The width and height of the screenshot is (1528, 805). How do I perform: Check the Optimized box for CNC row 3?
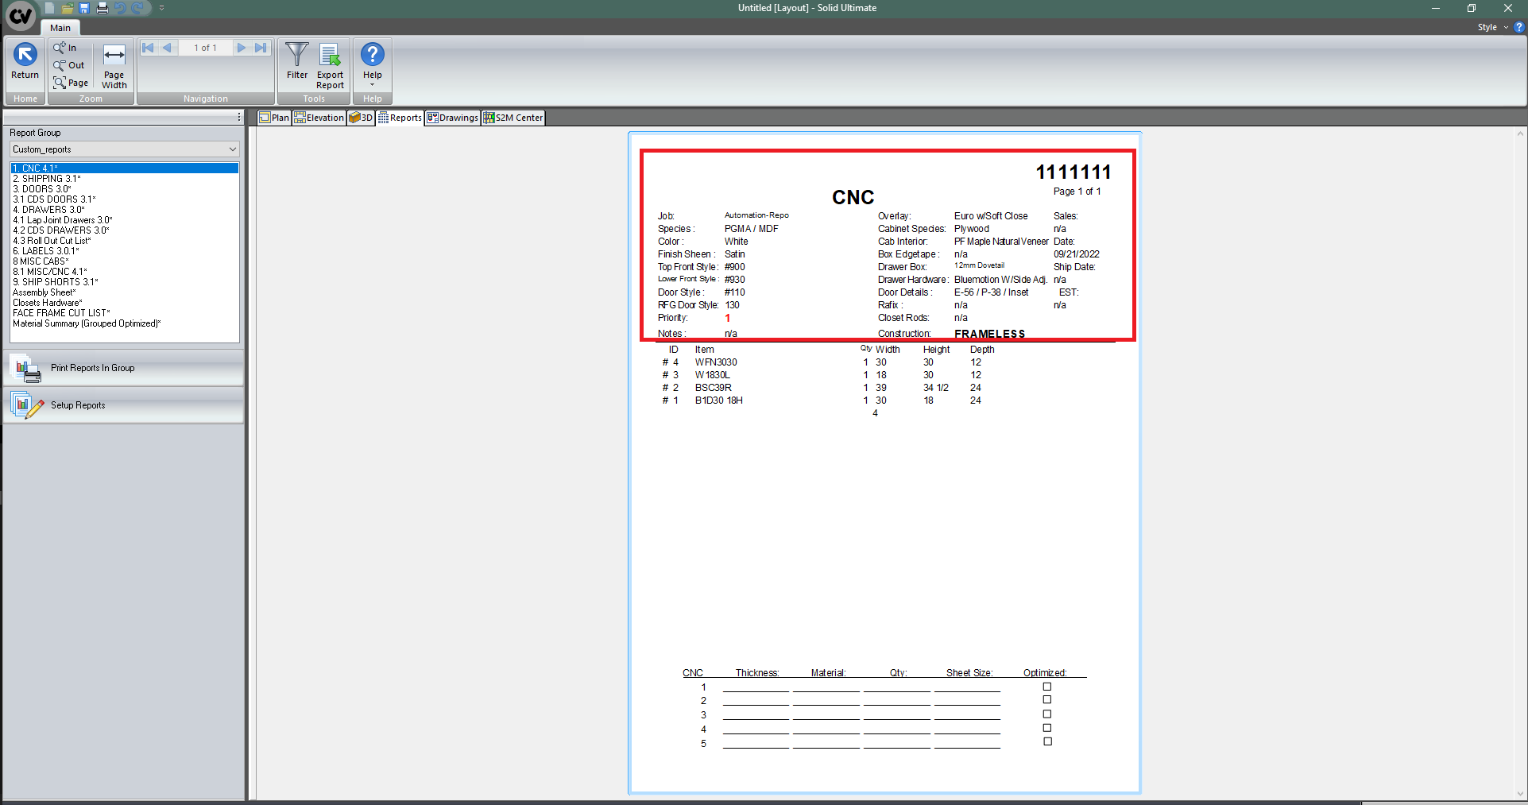(x=1046, y=714)
